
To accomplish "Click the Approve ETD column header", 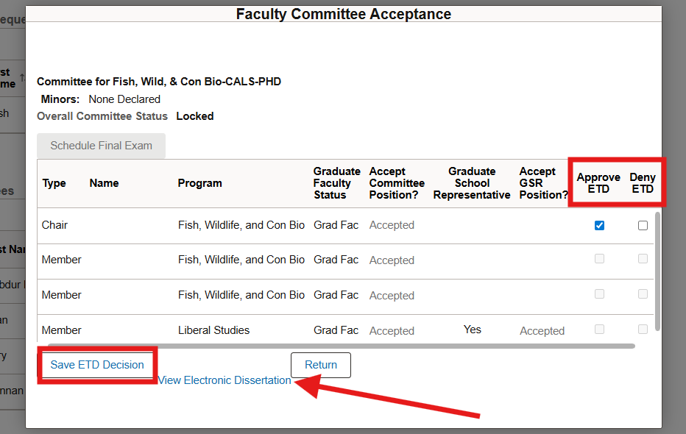I will (x=598, y=182).
